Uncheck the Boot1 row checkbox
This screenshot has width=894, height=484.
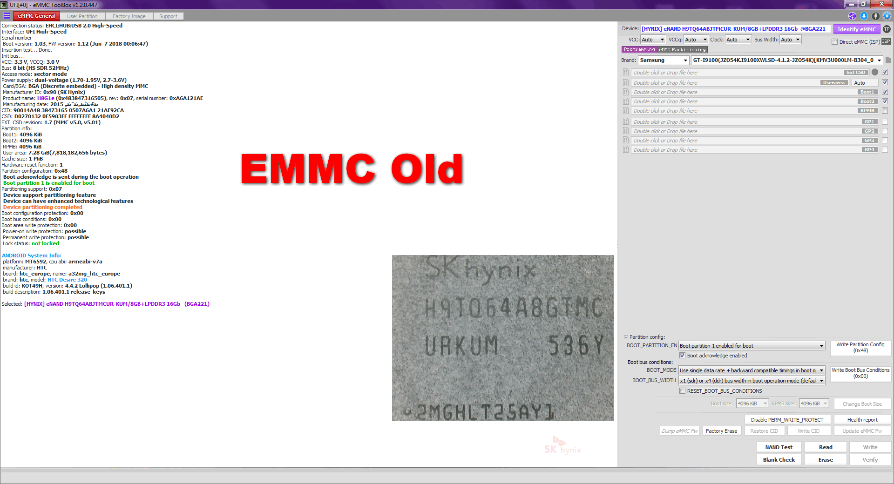pyautogui.click(x=885, y=92)
